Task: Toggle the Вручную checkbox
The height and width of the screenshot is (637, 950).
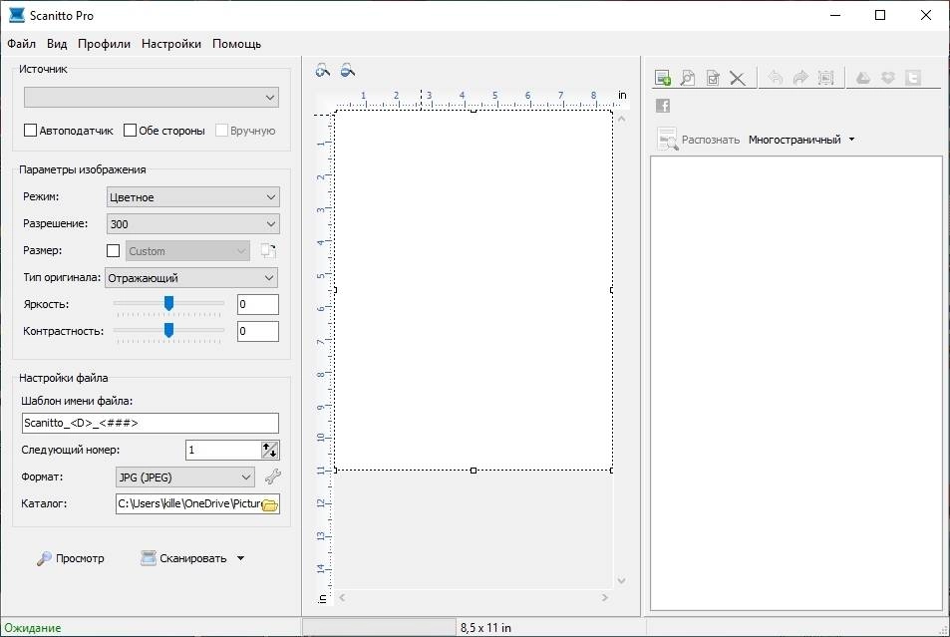Action: [x=221, y=131]
